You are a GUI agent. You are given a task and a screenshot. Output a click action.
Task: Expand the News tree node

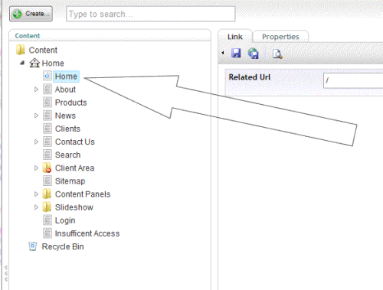click(36, 116)
